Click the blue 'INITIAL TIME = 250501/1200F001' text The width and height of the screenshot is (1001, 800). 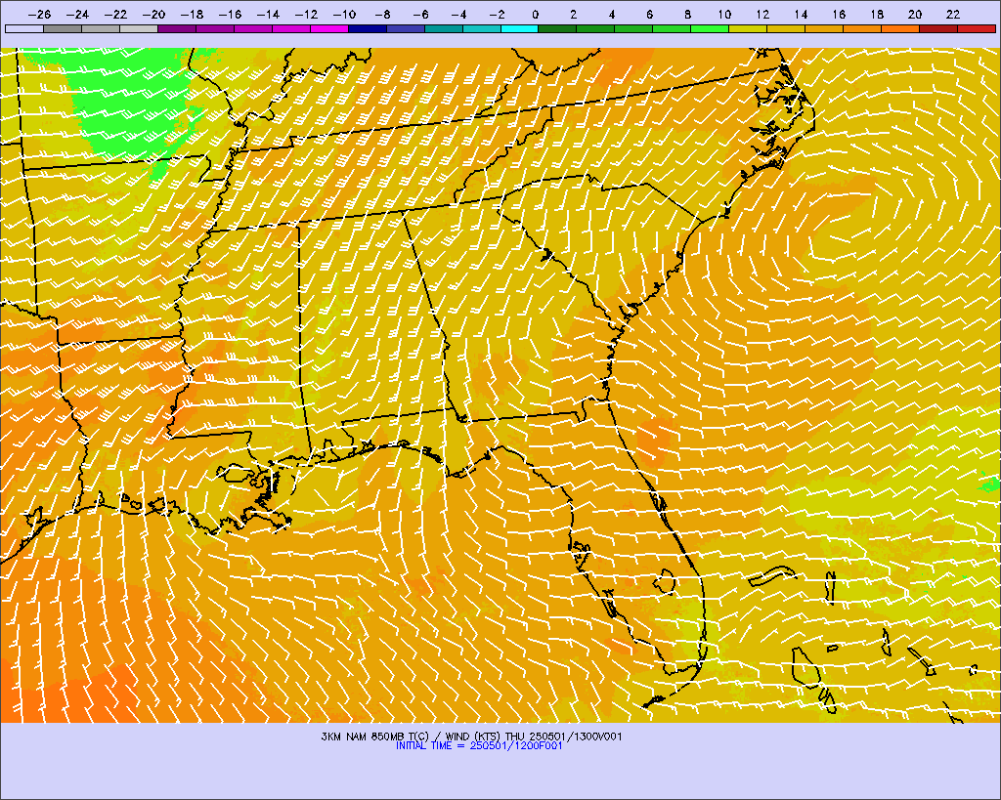click(x=479, y=745)
